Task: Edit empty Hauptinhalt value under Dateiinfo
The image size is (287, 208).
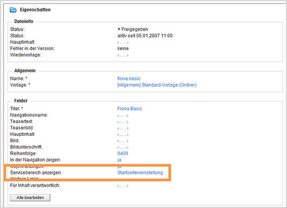Action: tap(123, 43)
